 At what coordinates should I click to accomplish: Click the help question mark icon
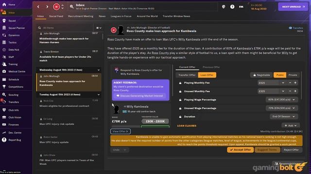pos(232,7)
